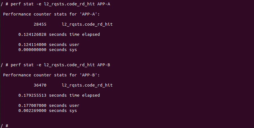Select the counter value 36470

(x=40, y=85)
